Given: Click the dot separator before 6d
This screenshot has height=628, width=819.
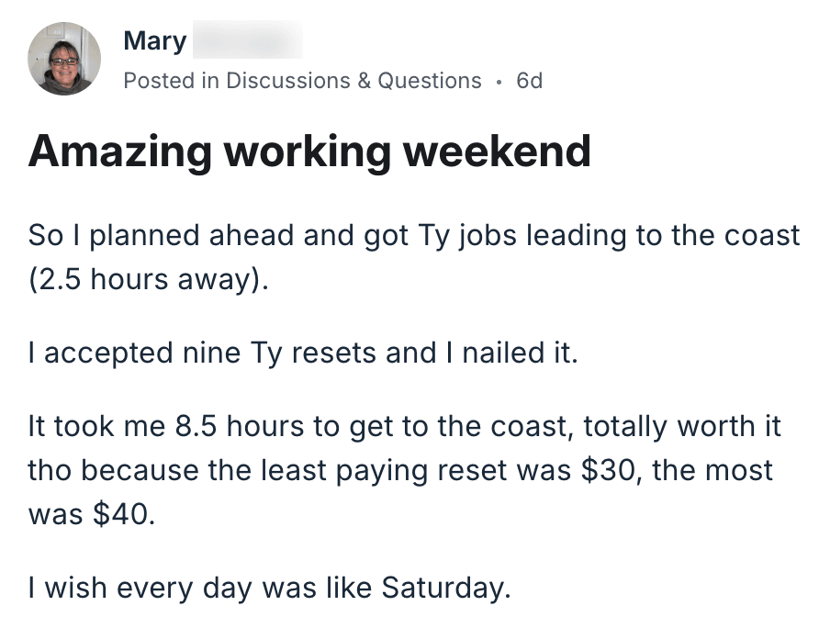Looking at the screenshot, I should point(499,82).
